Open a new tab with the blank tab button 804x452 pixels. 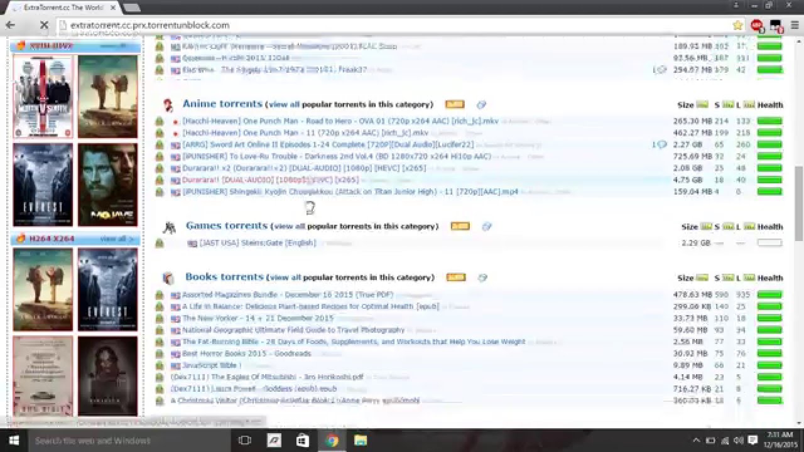click(x=131, y=8)
